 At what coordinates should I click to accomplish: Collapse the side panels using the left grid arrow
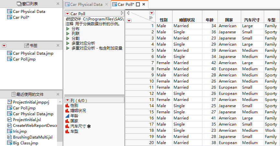click(x=128, y=13)
